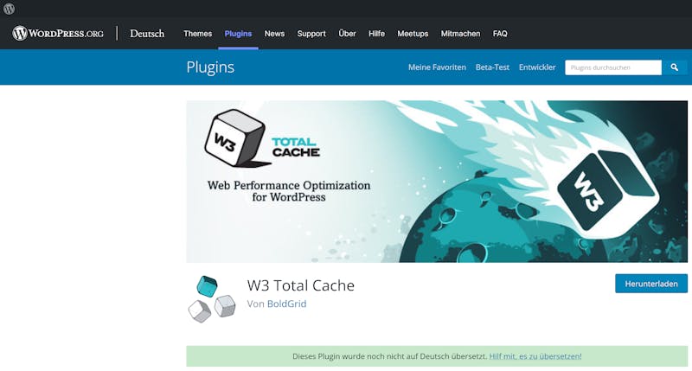This screenshot has height=371, width=692.
Task: Click the W3 Total Cache cubes icon
Action: pos(212,299)
